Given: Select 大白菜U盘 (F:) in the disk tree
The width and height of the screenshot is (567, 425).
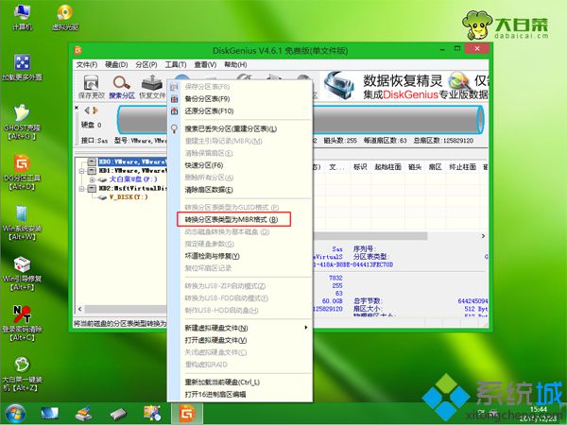Looking at the screenshot, I should pos(132,179).
